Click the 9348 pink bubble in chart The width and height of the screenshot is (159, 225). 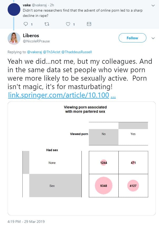pos(104,185)
